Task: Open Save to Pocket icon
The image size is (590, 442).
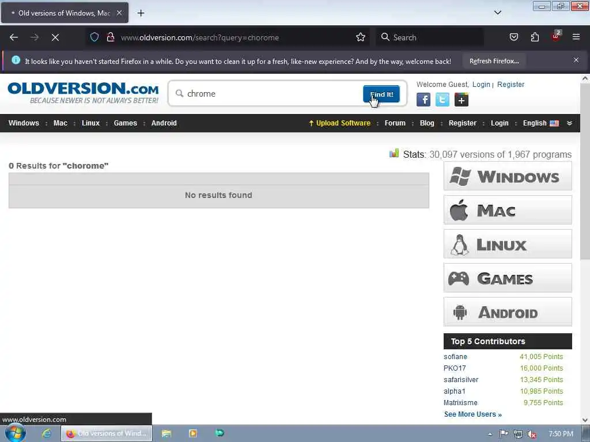Action: (513, 37)
